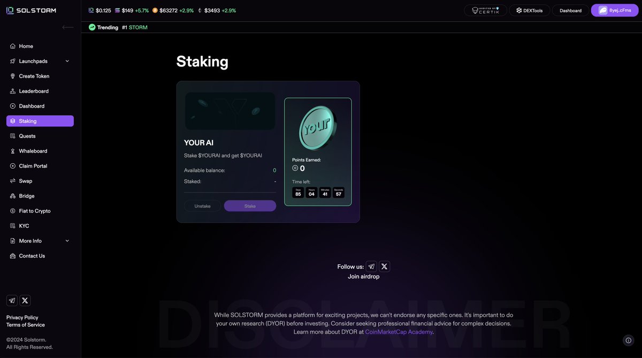
Task: Expand the More Info chevron
Action: pos(67,241)
